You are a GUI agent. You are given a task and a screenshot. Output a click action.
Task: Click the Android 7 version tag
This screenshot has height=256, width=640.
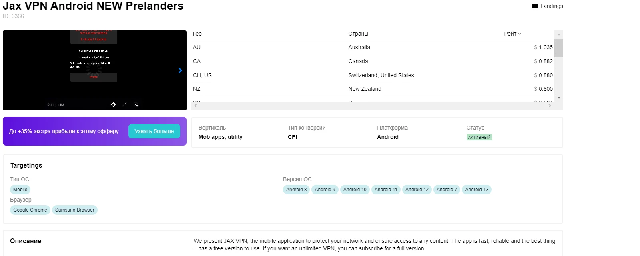tap(447, 190)
